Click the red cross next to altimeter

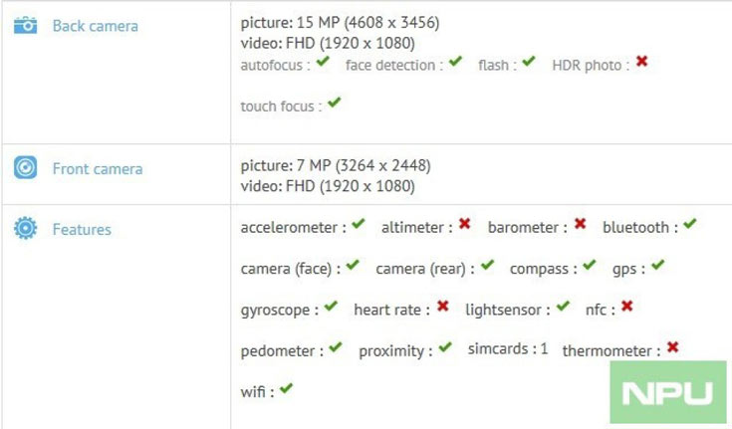[x=464, y=226]
